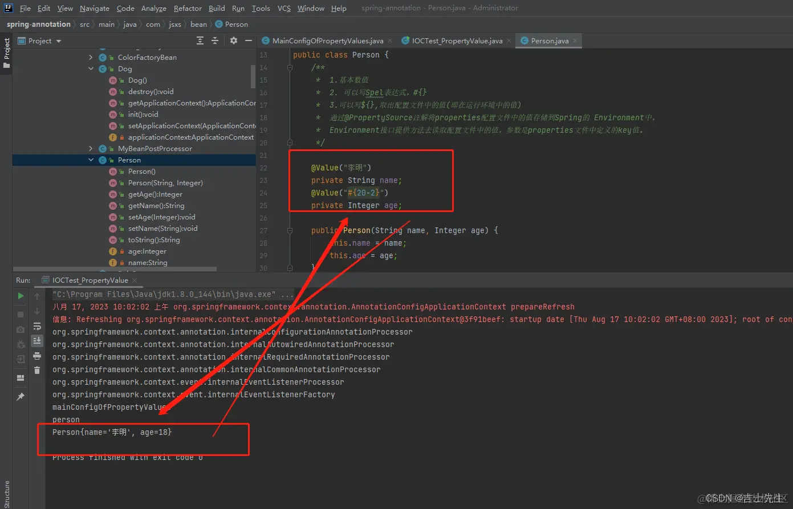
Task: Expand the ColorFactoryBean tree node
Action: [x=91, y=58]
